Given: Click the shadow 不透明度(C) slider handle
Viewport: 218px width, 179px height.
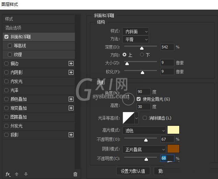Looking at the screenshot, I should [x=146, y=159].
